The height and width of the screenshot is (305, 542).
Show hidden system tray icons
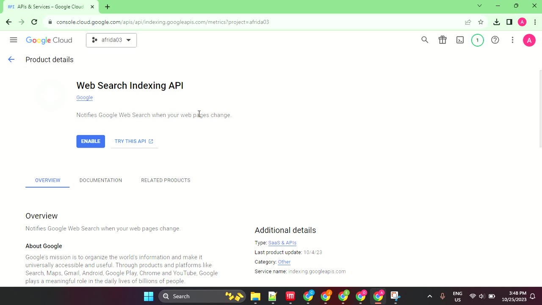click(x=429, y=296)
